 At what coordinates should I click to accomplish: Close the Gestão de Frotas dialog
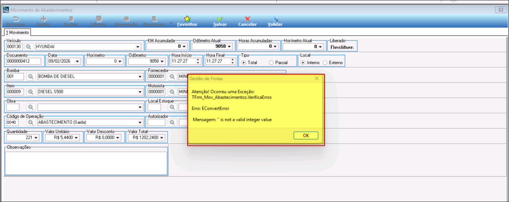317,79
